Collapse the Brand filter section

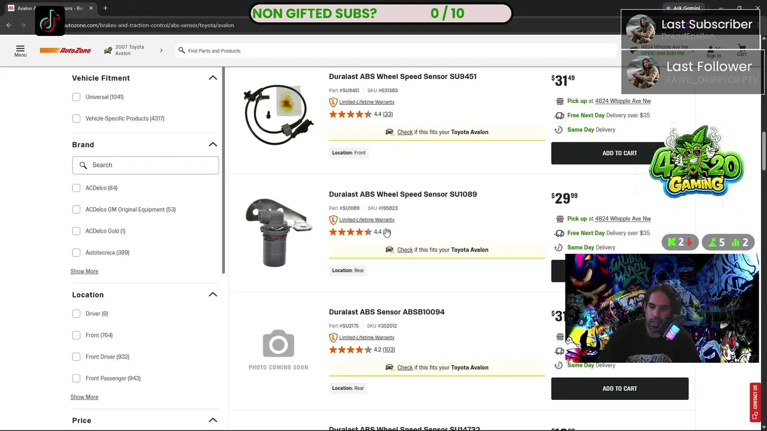213,144
